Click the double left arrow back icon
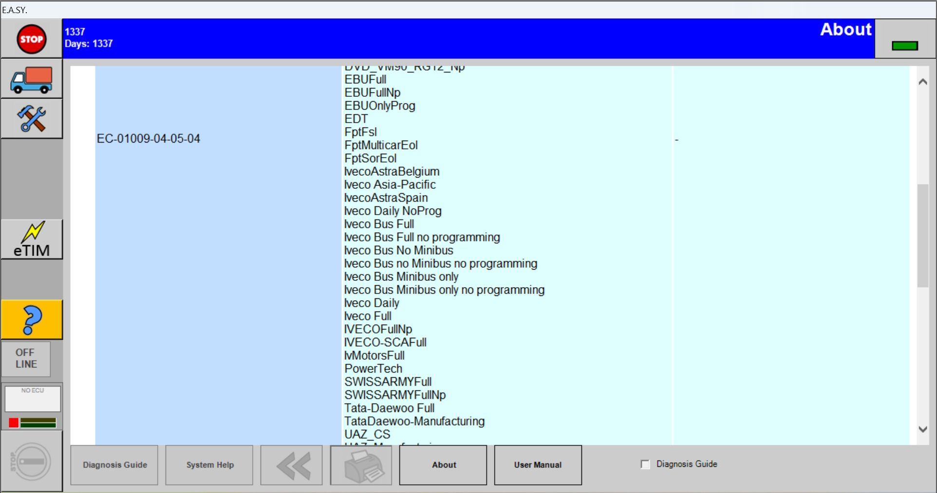Viewport: 937px width, 493px height. pyautogui.click(x=291, y=465)
